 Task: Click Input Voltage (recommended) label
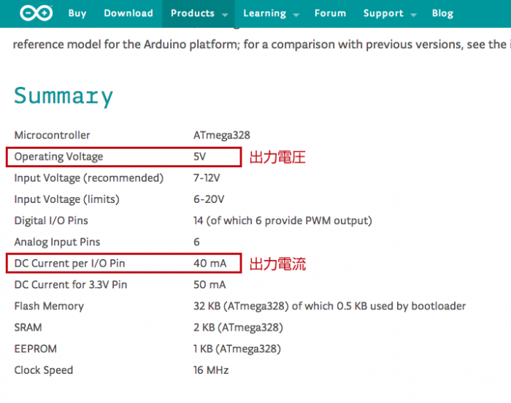88,178
